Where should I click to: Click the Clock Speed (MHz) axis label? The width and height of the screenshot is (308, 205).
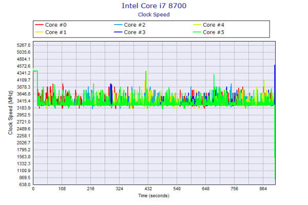10,113
